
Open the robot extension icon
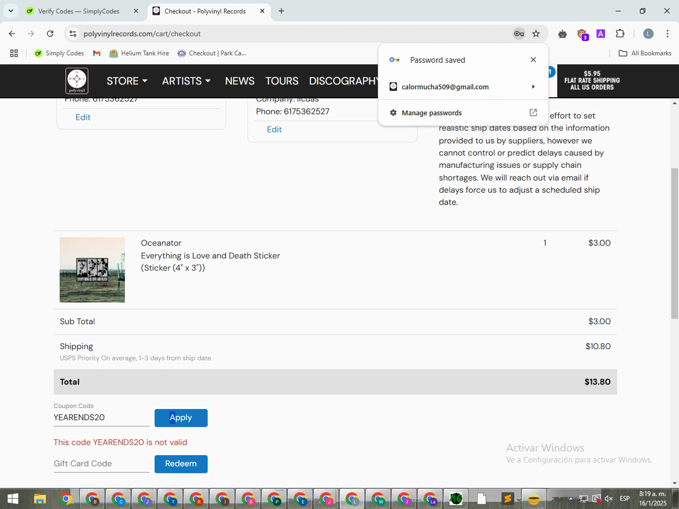click(562, 33)
